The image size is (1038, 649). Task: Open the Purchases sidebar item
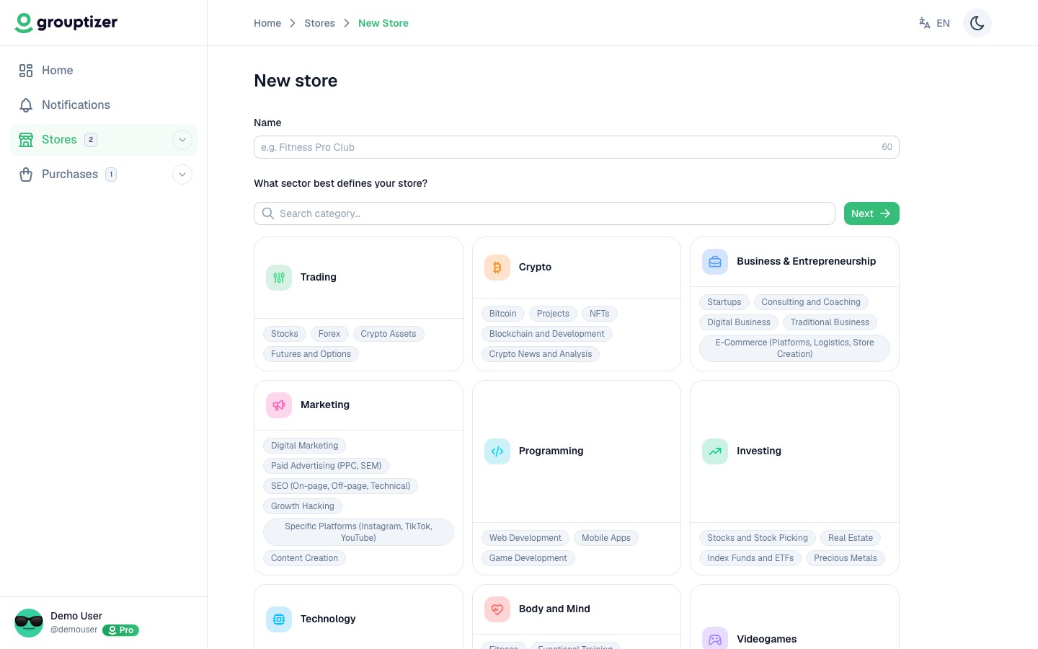[103, 175]
